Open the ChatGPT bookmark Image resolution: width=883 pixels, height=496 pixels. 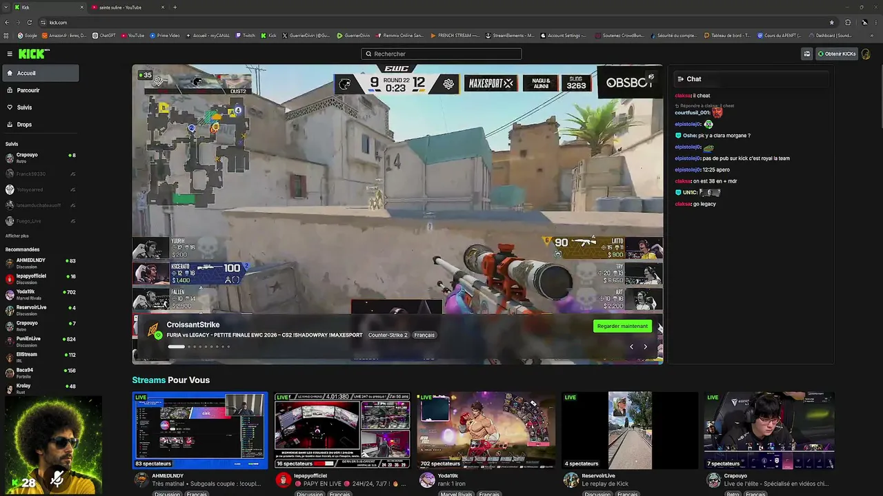coord(104,35)
